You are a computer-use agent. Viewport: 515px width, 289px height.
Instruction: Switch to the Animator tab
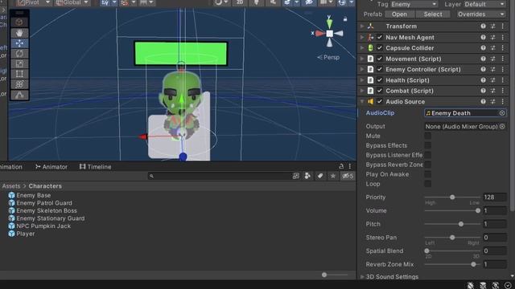[x=51, y=167]
